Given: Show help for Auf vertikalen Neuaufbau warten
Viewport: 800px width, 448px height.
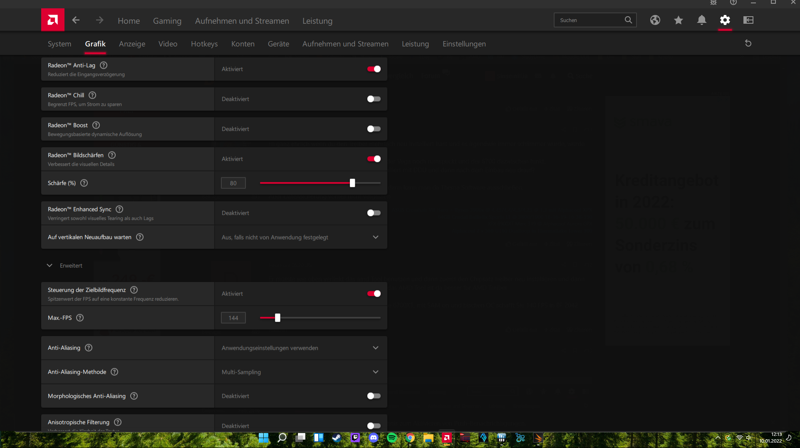Looking at the screenshot, I should coord(140,237).
